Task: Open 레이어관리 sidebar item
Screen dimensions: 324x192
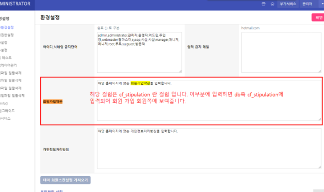Action: coord(8,65)
